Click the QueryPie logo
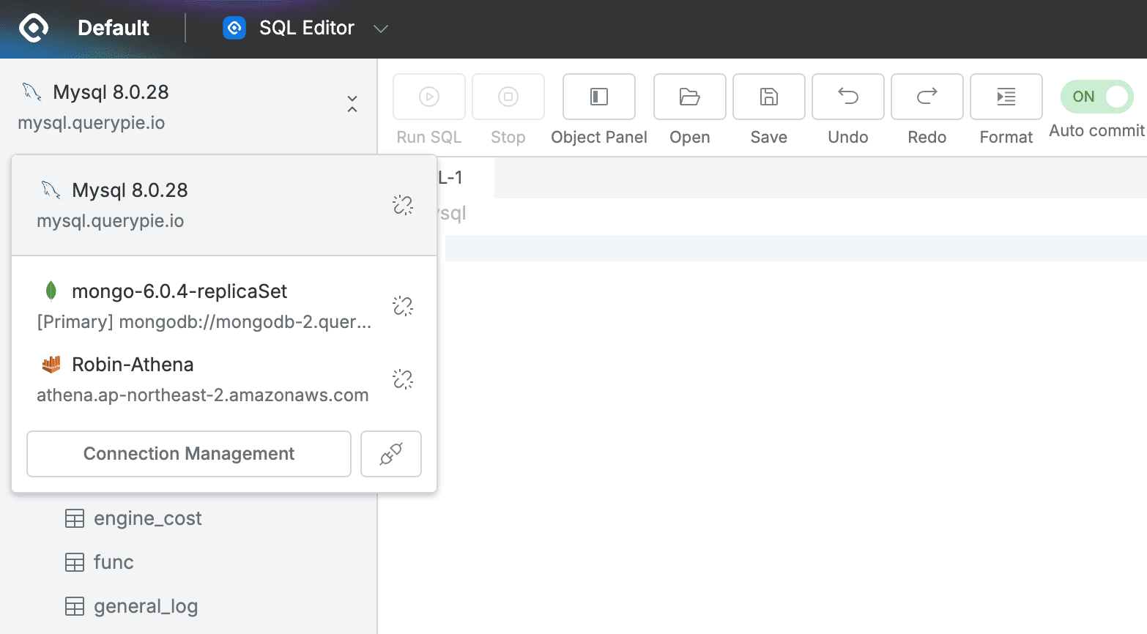Screen dimensions: 1147x634 pos(32,28)
